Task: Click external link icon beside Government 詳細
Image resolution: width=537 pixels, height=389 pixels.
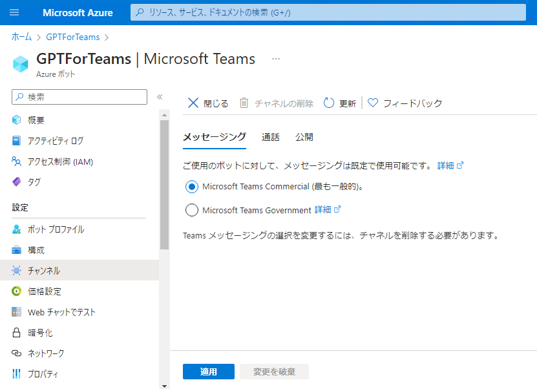Action: point(337,209)
